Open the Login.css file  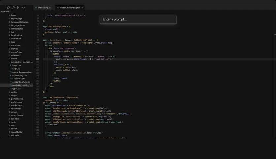(17, 65)
